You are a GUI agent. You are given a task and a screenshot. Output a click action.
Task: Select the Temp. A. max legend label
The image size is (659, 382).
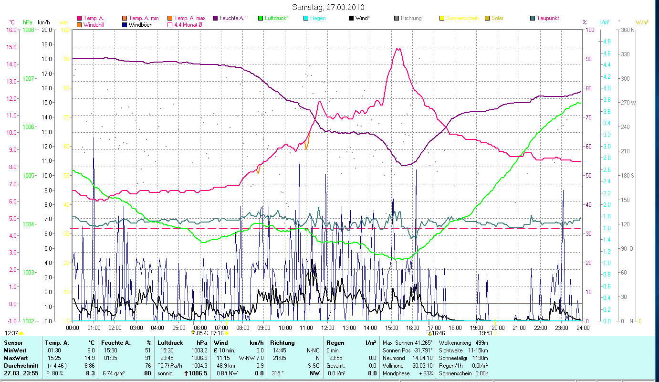click(x=190, y=18)
